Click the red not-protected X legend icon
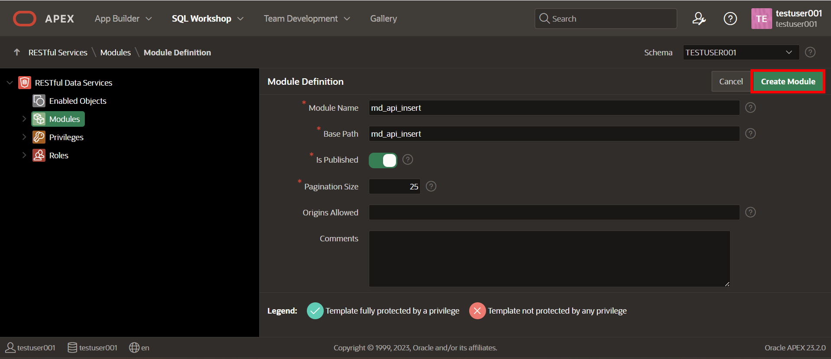The height and width of the screenshot is (359, 831). [x=477, y=311]
